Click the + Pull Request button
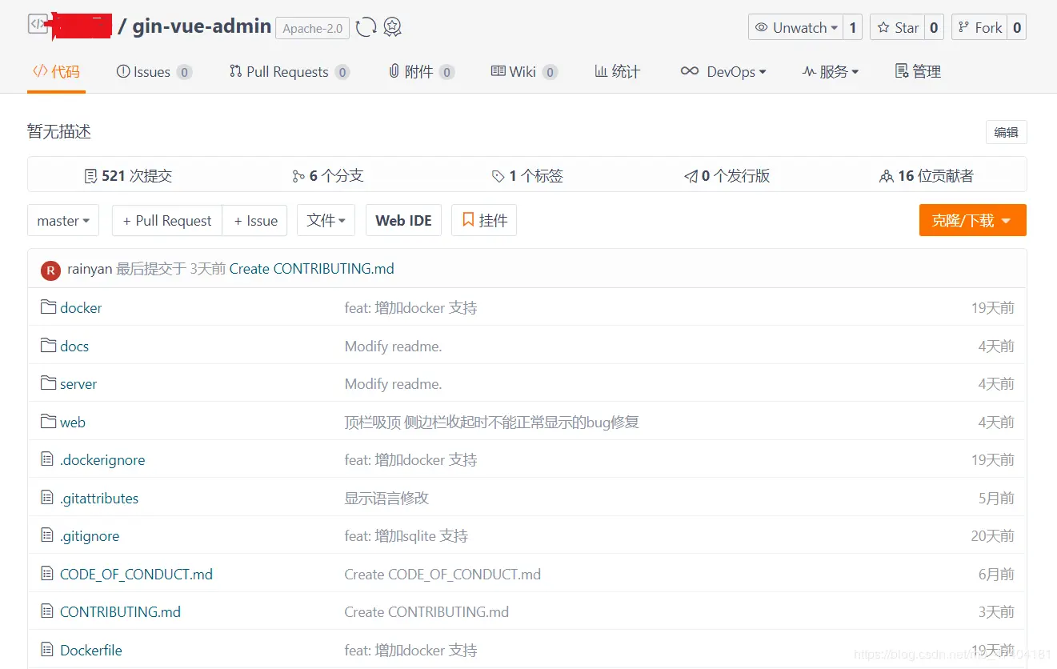This screenshot has width=1057, height=669. click(167, 220)
